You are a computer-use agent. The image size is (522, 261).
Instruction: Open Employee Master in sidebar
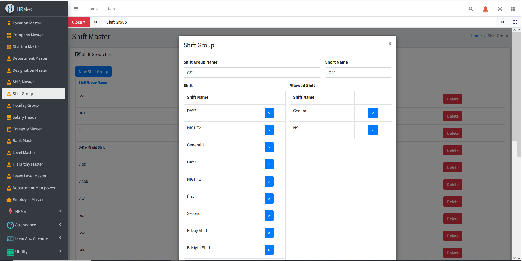[28, 200]
